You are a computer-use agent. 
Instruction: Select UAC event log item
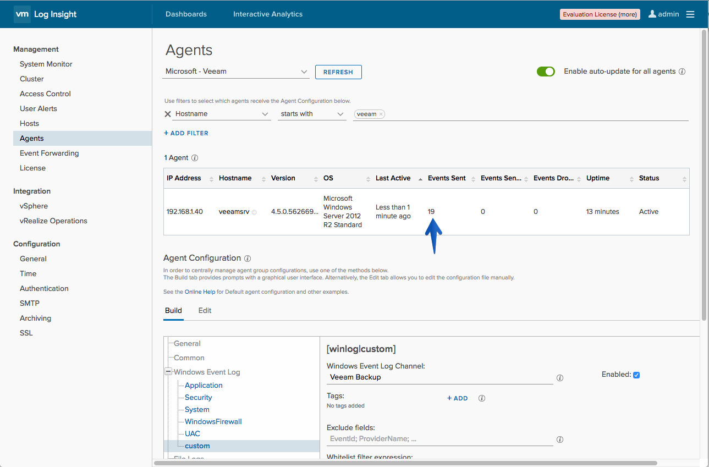[x=193, y=434]
